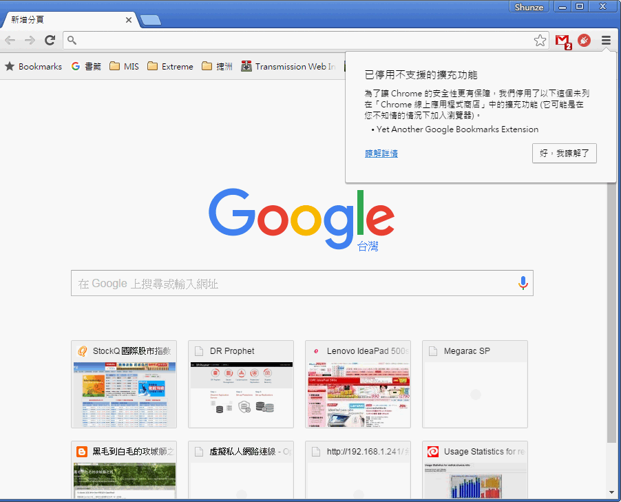
Task: Go forward using the forward arrow
Action: 30,40
